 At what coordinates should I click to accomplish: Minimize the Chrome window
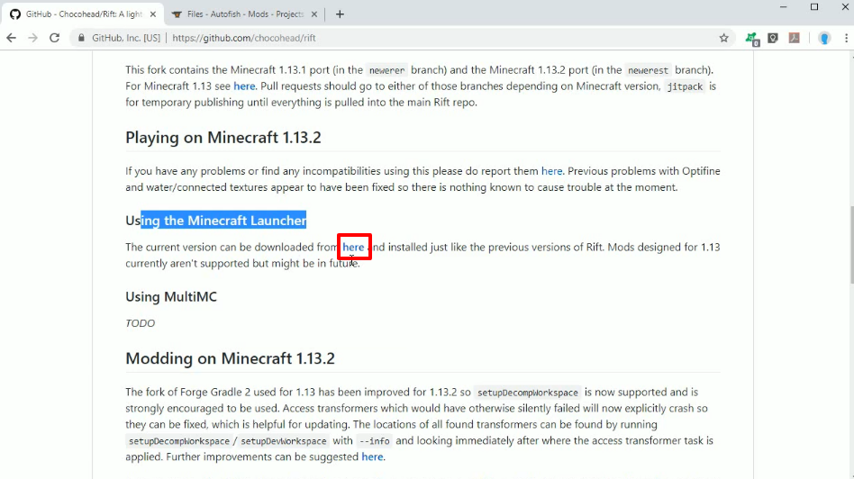click(x=783, y=7)
